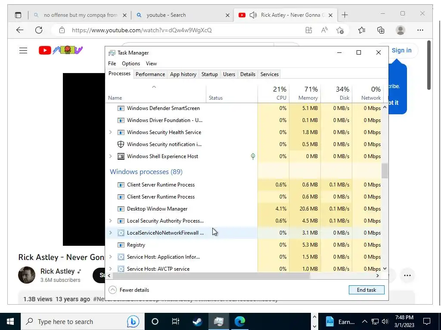
Task: Expand Service Host: AVCTP service row
Action: click(x=111, y=269)
